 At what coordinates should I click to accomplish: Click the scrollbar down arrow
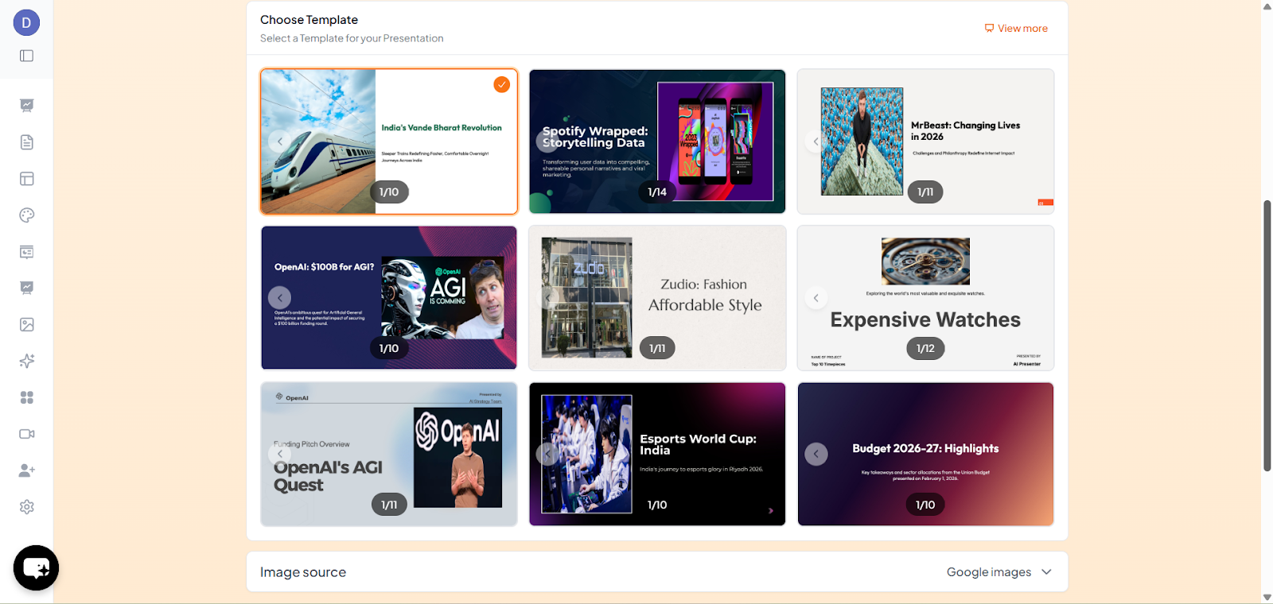point(1267,597)
